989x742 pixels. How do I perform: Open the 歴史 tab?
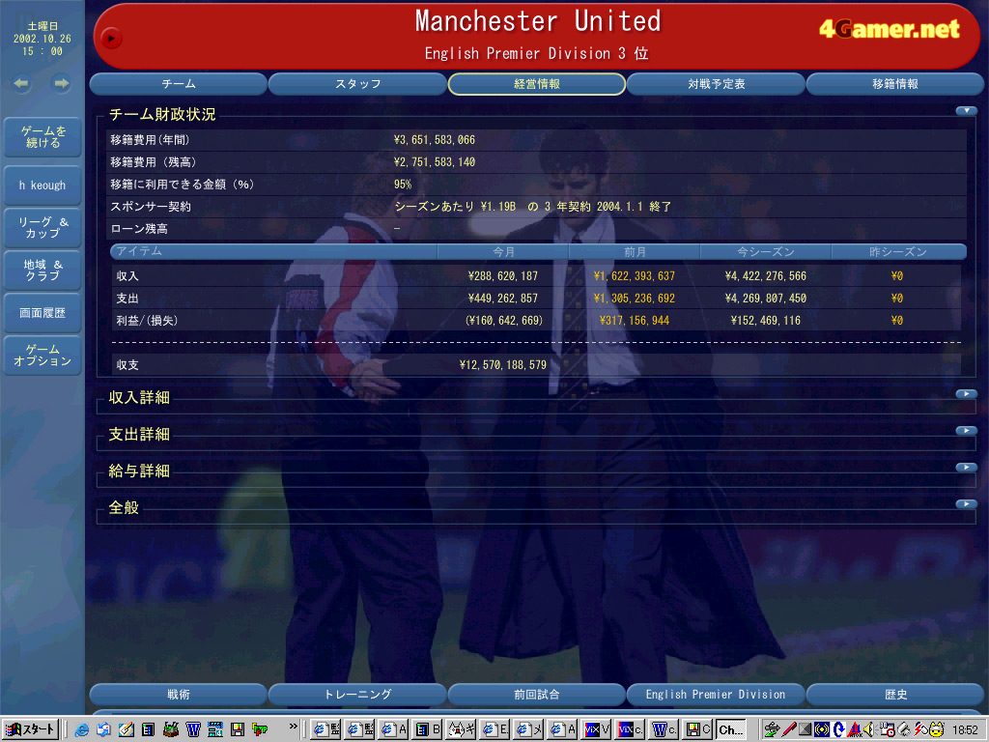(x=895, y=694)
